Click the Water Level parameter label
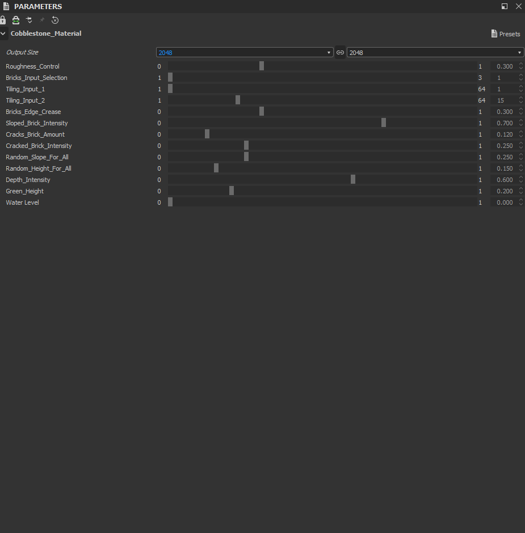525x533 pixels. (22, 202)
